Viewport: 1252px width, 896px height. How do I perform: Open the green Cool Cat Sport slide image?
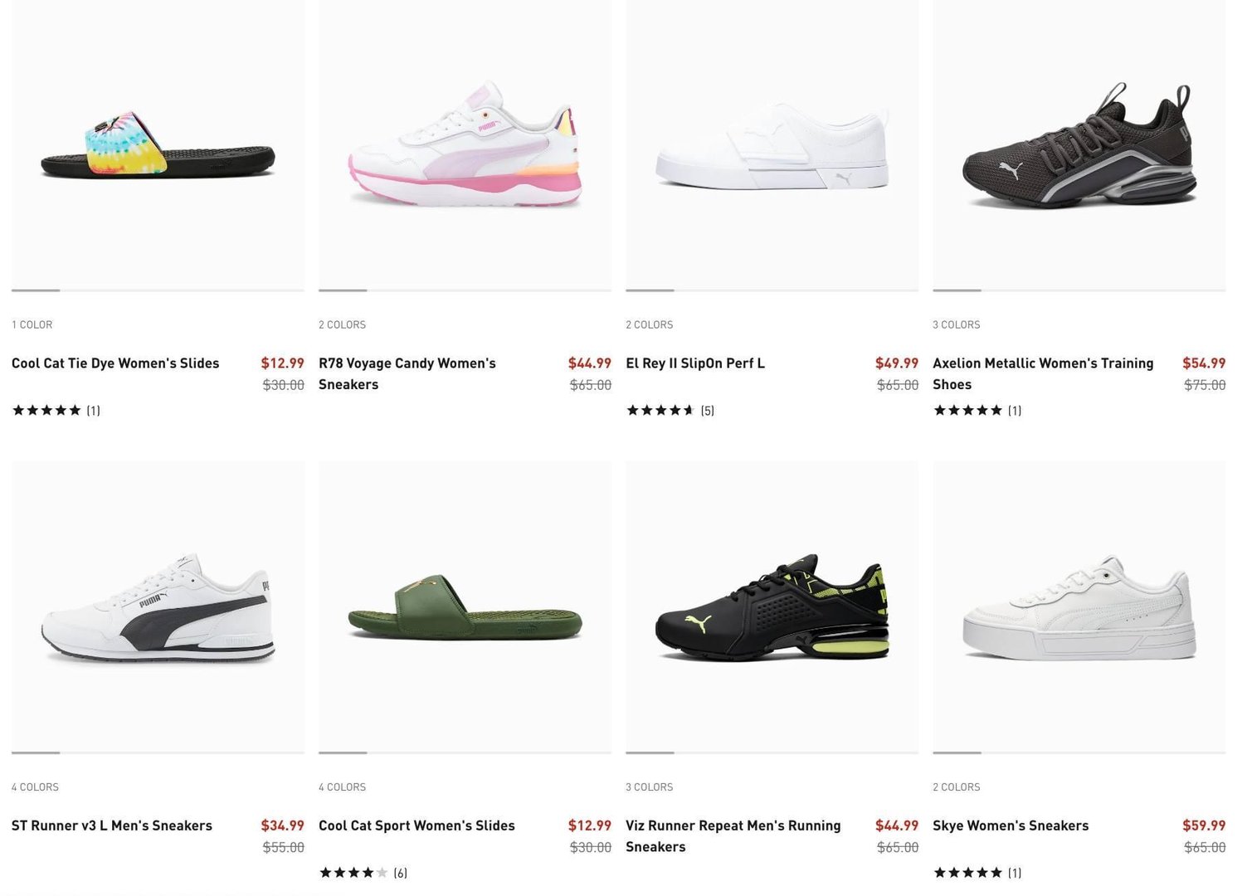click(x=465, y=607)
